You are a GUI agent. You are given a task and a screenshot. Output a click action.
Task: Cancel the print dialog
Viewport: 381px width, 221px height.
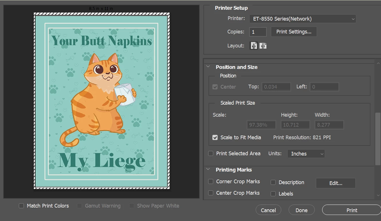[x=268, y=210]
